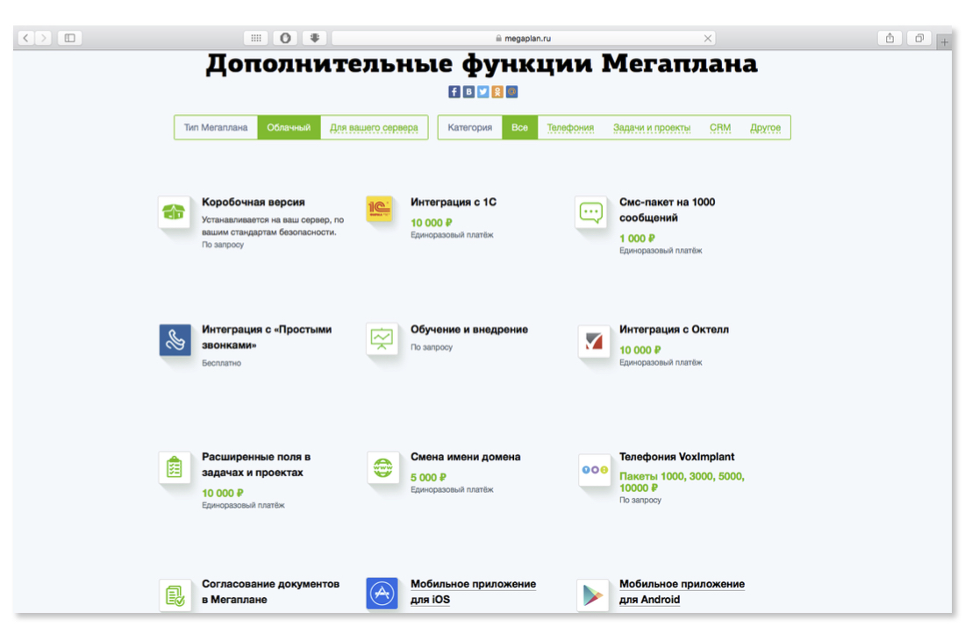Viewport: 965px width, 641px height.
Task: Go back with the Safari back arrow
Action: (25, 38)
